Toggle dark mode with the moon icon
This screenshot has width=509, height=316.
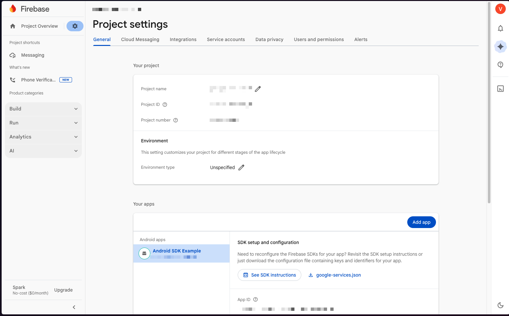pos(500,305)
